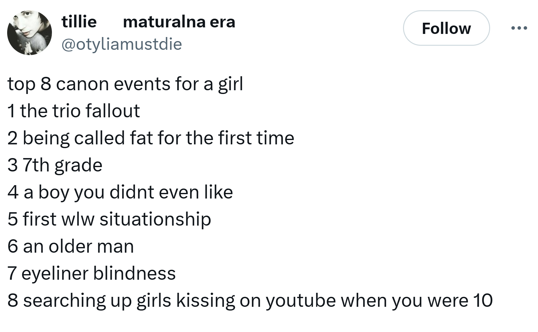The width and height of the screenshot is (538, 332).
Task: Click tillie's profile avatar picture
Action: click(x=30, y=33)
